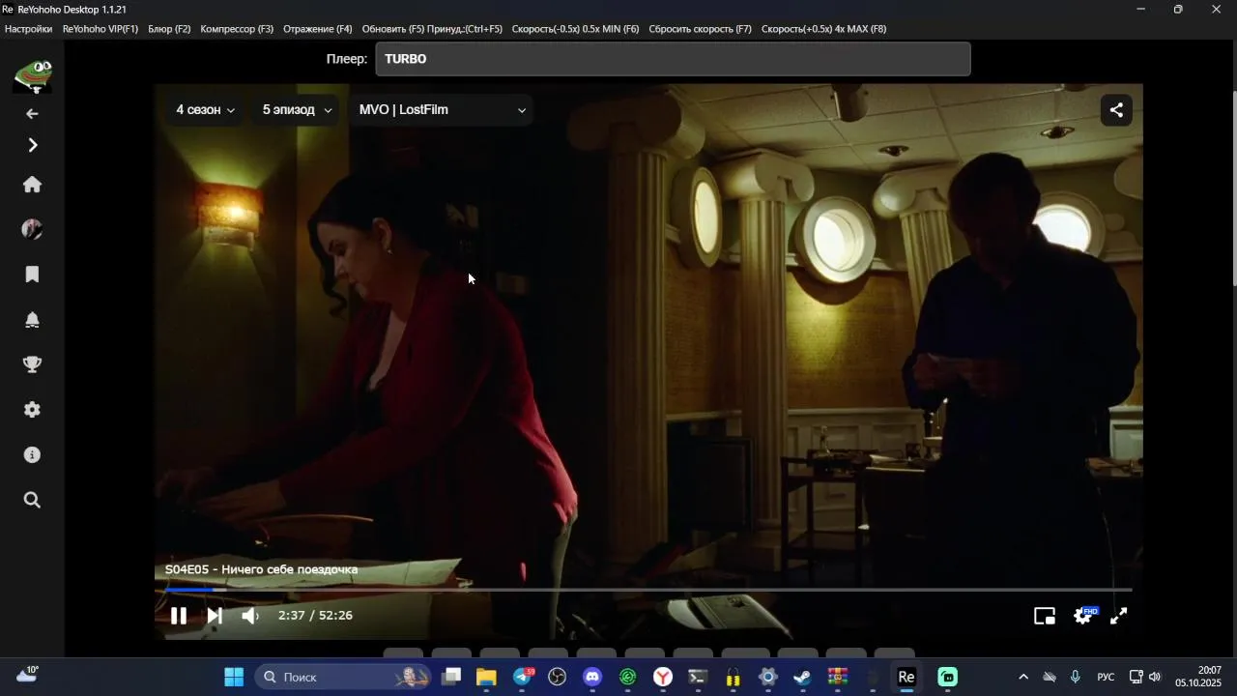Skip to the next episode
Image resolution: width=1237 pixels, height=696 pixels.
pyautogui.click(x=215, y=616)
